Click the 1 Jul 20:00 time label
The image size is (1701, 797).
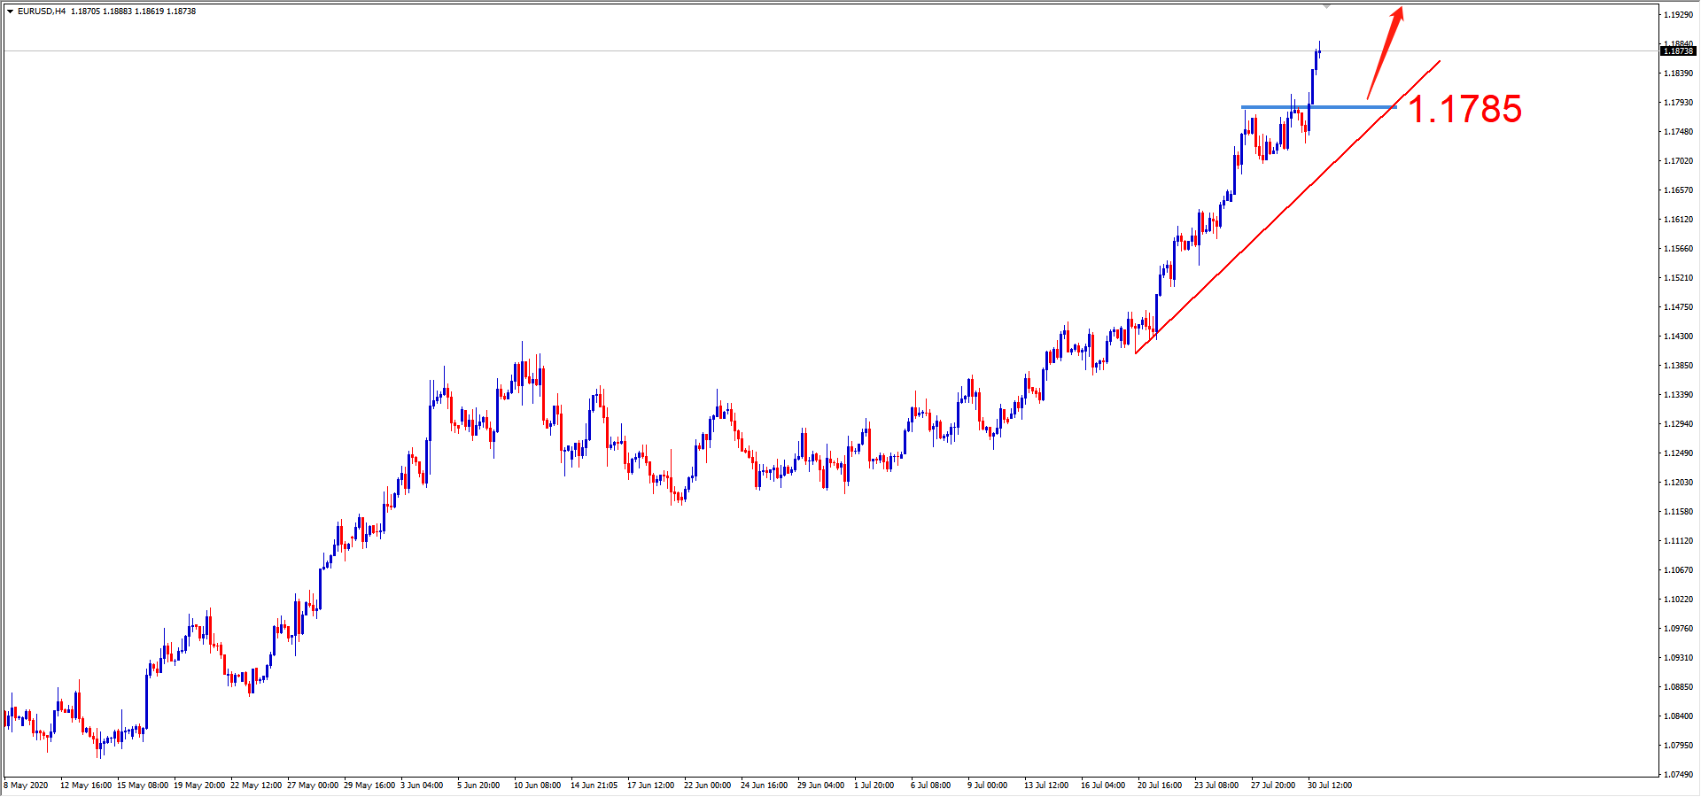coord(874,785)
